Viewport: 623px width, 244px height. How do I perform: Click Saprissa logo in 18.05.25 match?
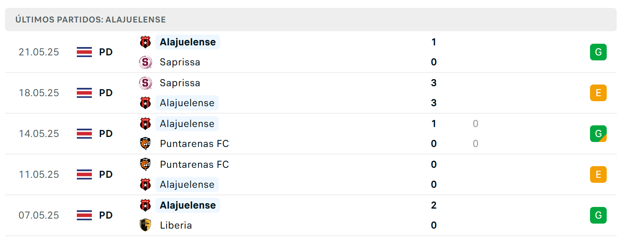click(145, 83)
